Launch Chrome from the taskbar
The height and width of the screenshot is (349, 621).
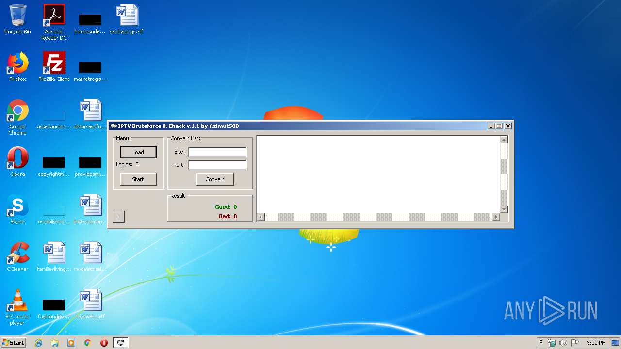point(88,343)
